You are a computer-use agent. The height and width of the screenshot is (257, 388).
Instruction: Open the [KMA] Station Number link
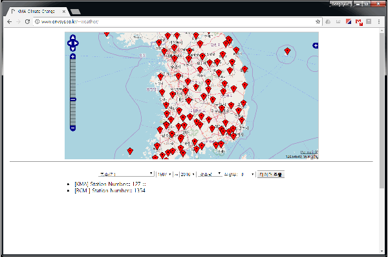110,184
